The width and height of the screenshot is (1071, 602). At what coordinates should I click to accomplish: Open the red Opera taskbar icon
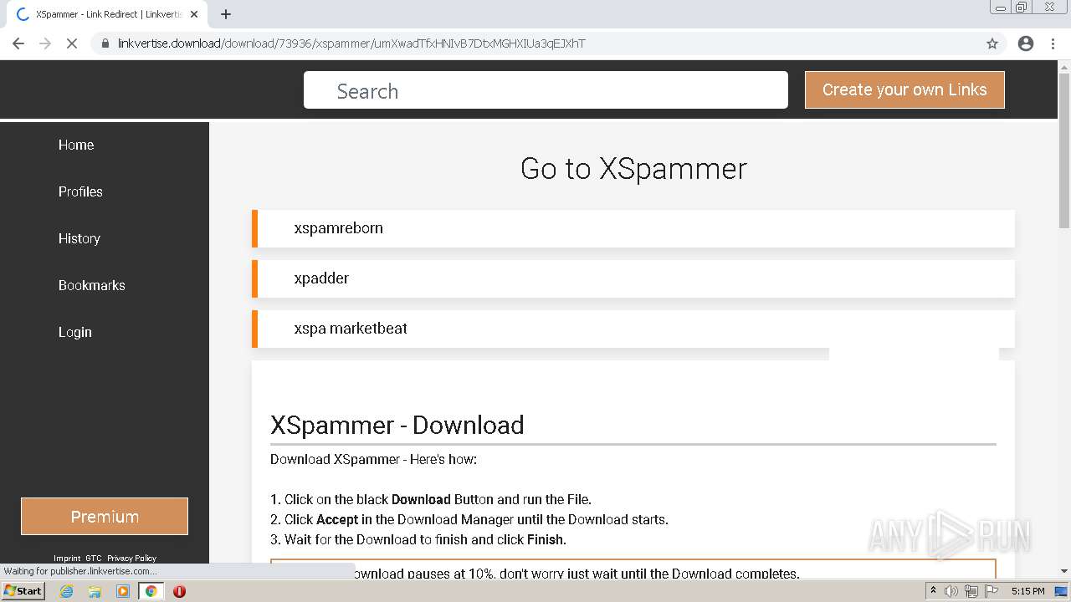[x=179, y=591]
